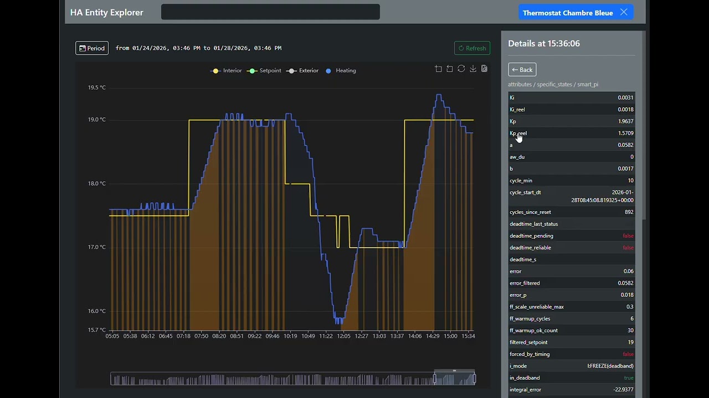The image size is (709, 398).
Task: Restore the chart with the restore icon
Action: (x=461, y=69)
